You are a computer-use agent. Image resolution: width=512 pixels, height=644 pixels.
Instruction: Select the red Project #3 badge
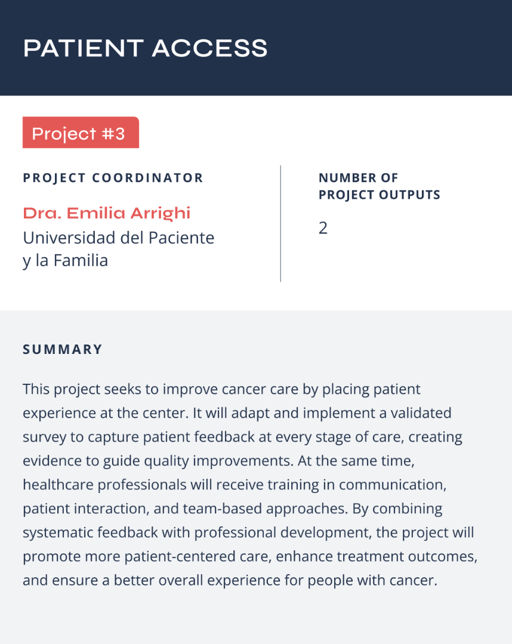click(x=80, y=133)
